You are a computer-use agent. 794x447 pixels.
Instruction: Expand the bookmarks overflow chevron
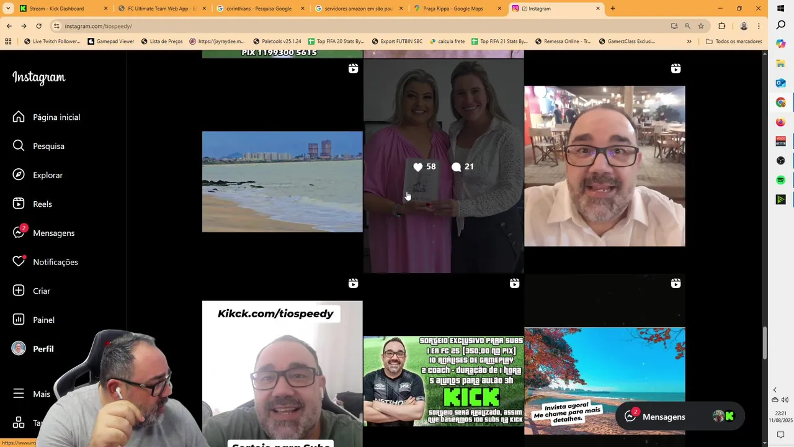(x=689, y=42)
